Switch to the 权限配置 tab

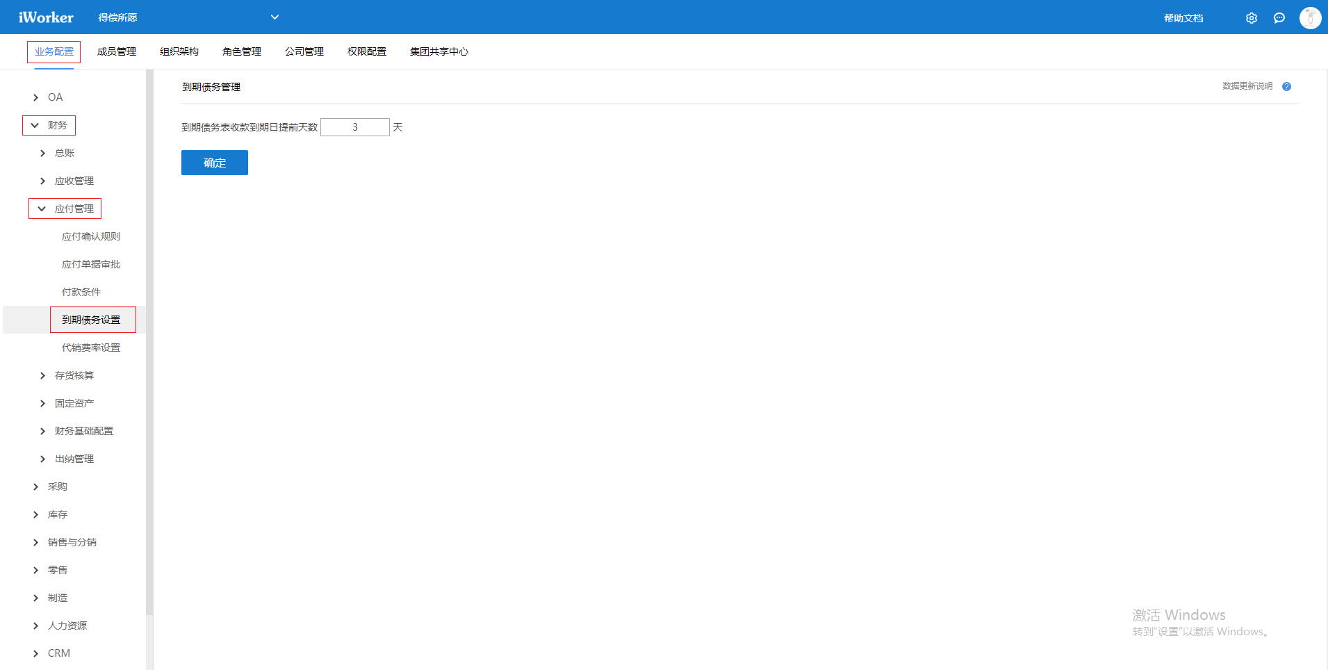(367, 51)
